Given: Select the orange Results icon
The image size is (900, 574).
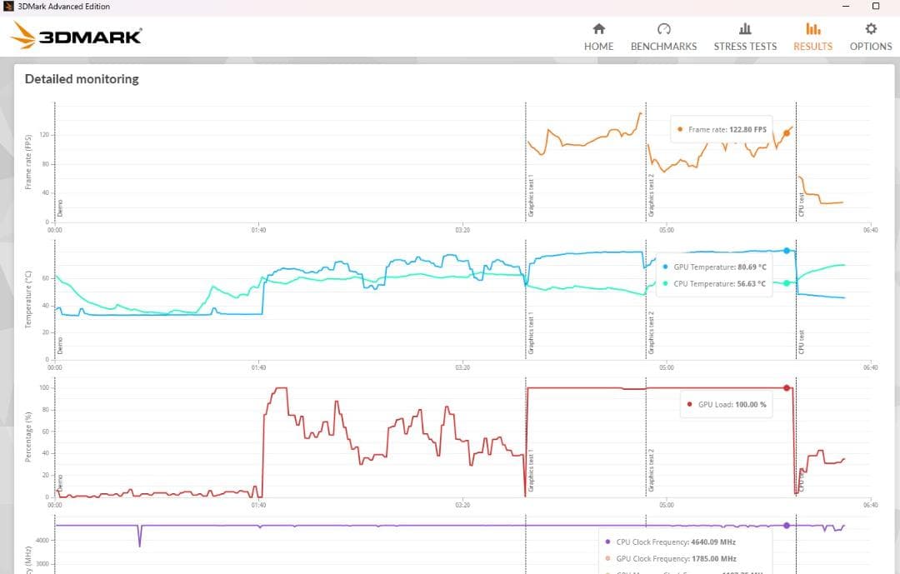Looking at the screenshot, I should (812, 28).
